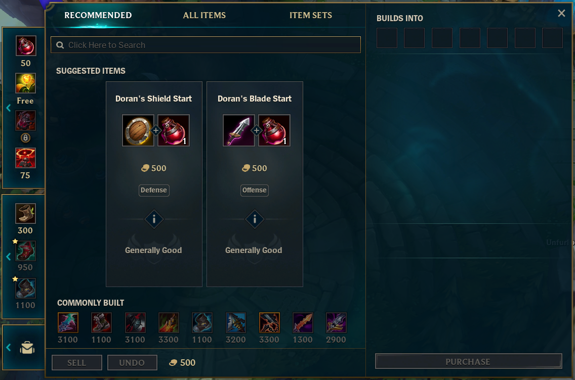
Task: Switch to the All Items tab
Action: tap(204, 15)
